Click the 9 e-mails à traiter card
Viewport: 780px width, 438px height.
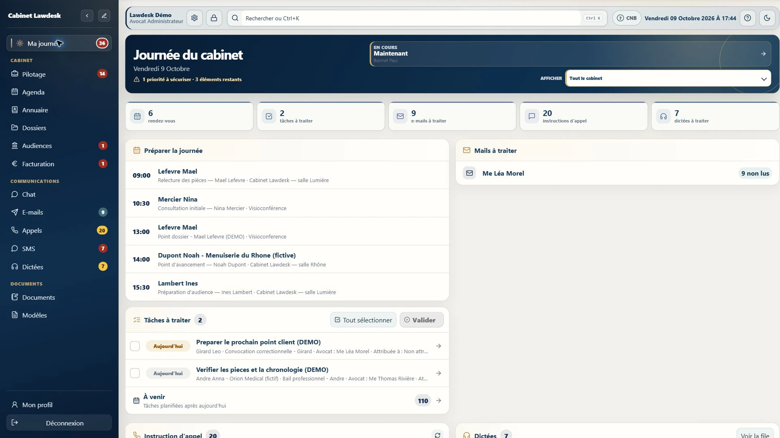[x=452, y=116]
